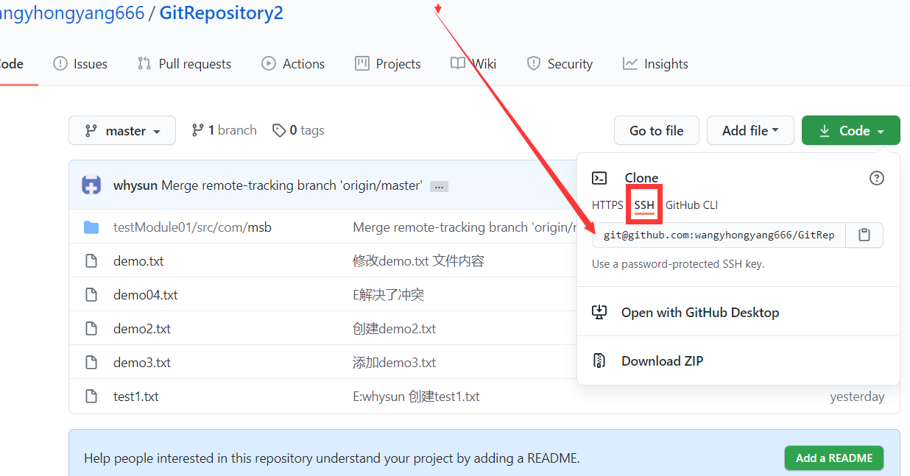The width and height of the screenshot is (910, 476).
Task: Open the testModule01/src/com/msb folder
Action: pyautogui.click(x=192, y=227)
